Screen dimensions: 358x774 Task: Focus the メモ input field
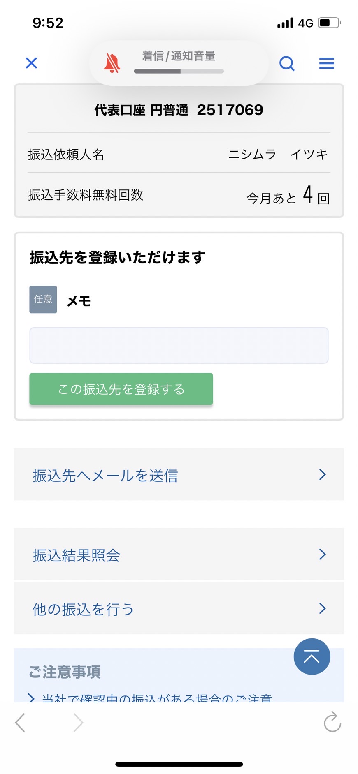point(179,345)
